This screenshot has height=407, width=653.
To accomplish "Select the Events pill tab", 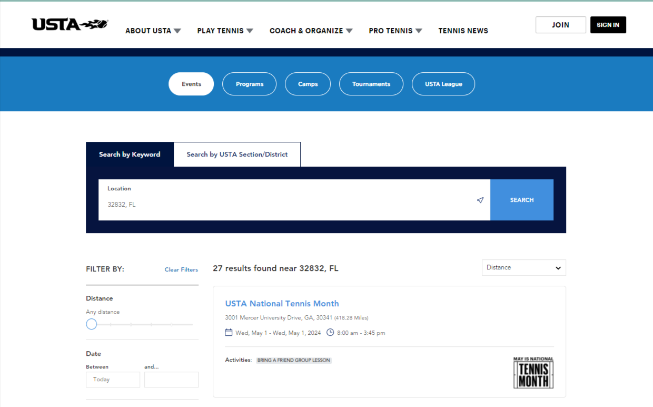I will tap(191, 84).
